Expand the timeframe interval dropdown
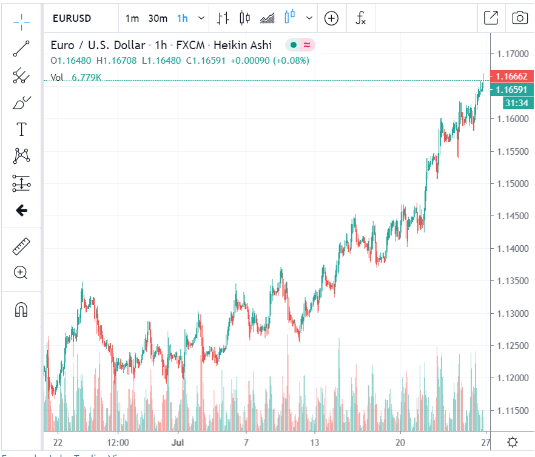This screenshot has width=535, height=457. [x=201, y=18]
